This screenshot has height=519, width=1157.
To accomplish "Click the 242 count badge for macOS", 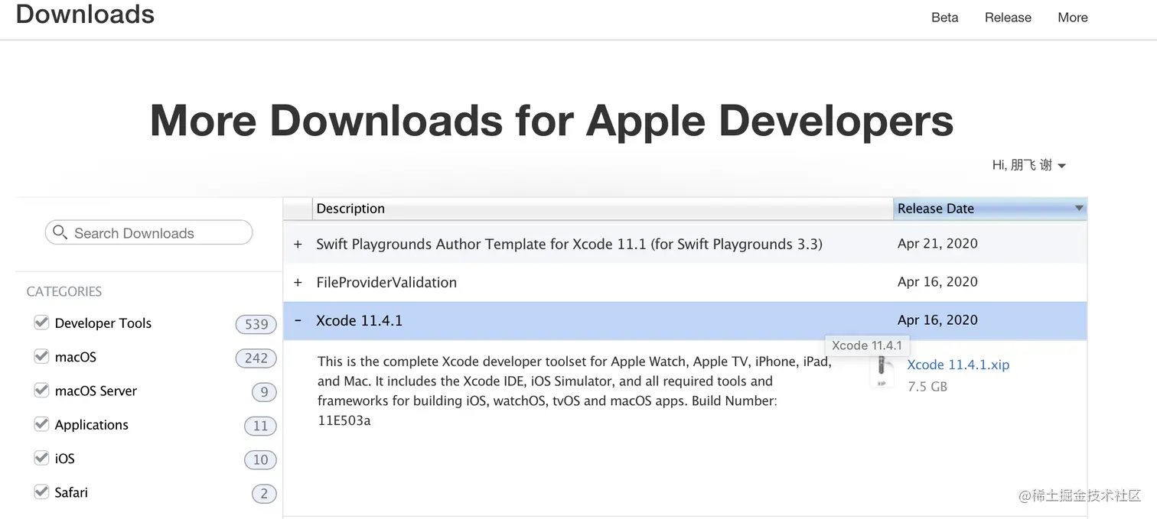I will tap(256, 358).
